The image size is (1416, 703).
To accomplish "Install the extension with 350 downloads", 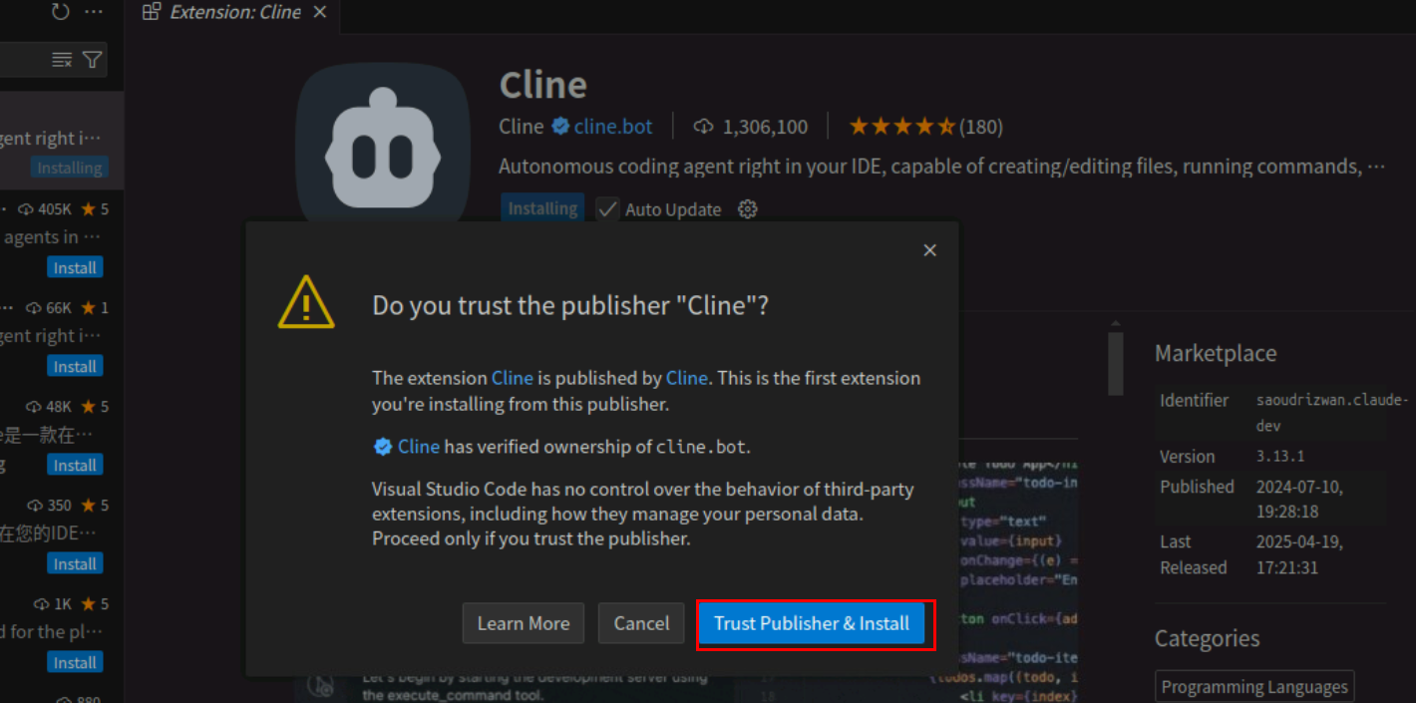I will pos(75,563).
